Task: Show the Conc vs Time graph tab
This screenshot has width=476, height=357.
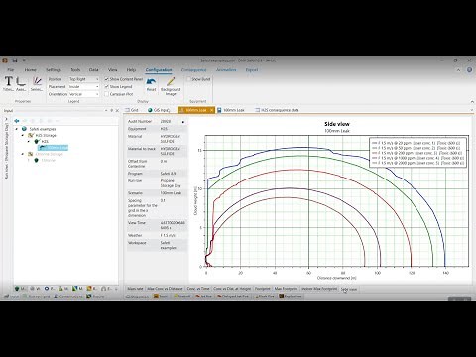Action: pyautogui.click(x=198, y=289)
